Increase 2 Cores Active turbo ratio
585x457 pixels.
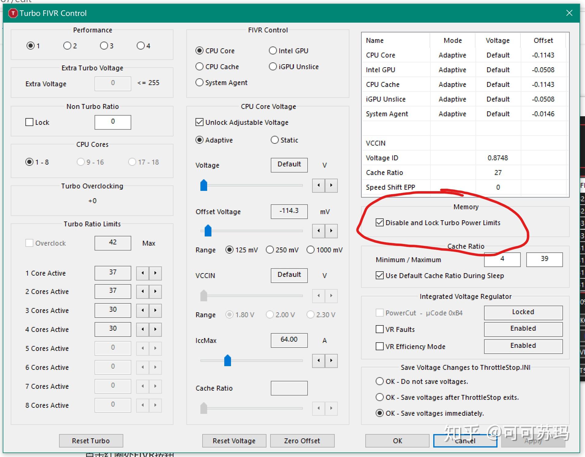coord(155,292)
